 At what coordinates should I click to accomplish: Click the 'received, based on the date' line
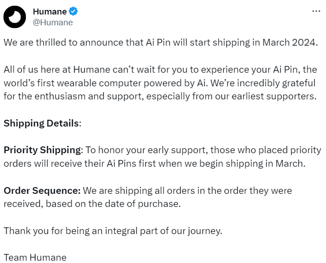click(92, 204)
